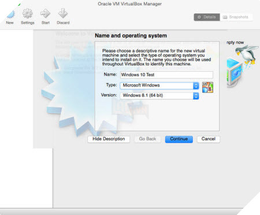Switch to the Details view
Screen dimensions: 260x215
[x=207, y=17]
